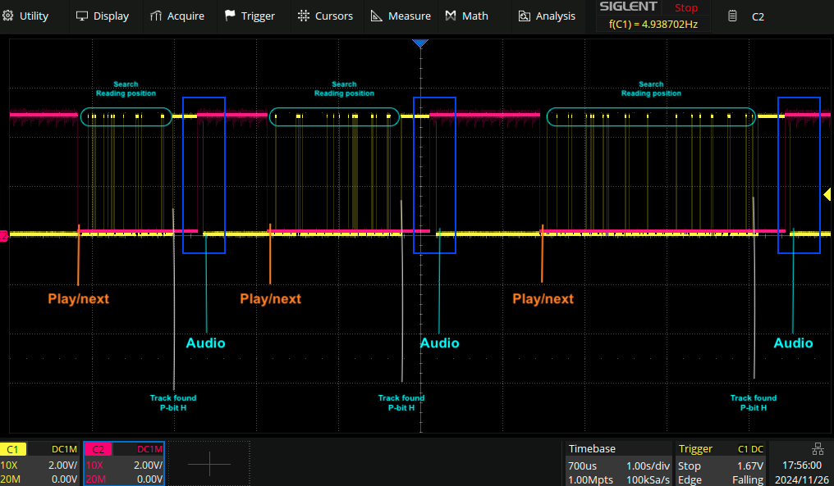Click the network status icon

pyautogui.click(x=817, y=448)
